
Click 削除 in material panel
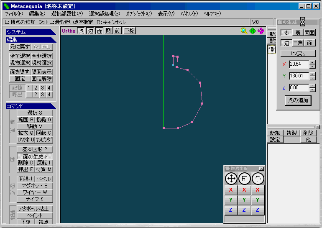[x=308, y=133]
